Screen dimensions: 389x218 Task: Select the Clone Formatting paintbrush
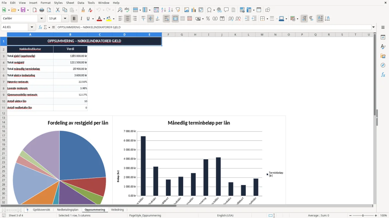(83, 10)
